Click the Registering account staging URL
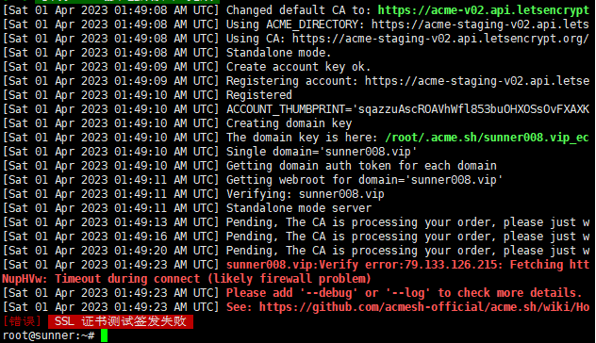Viewport: 596px width, 343px height. 477,81
